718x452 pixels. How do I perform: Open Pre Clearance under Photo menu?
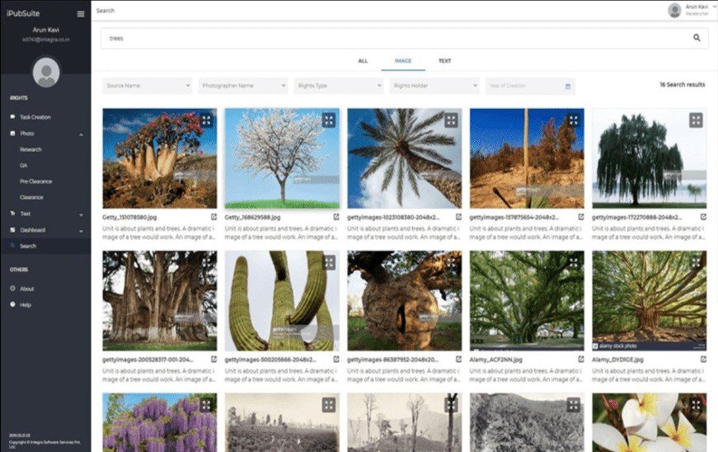pyautogui.click(x=35, y=181)
